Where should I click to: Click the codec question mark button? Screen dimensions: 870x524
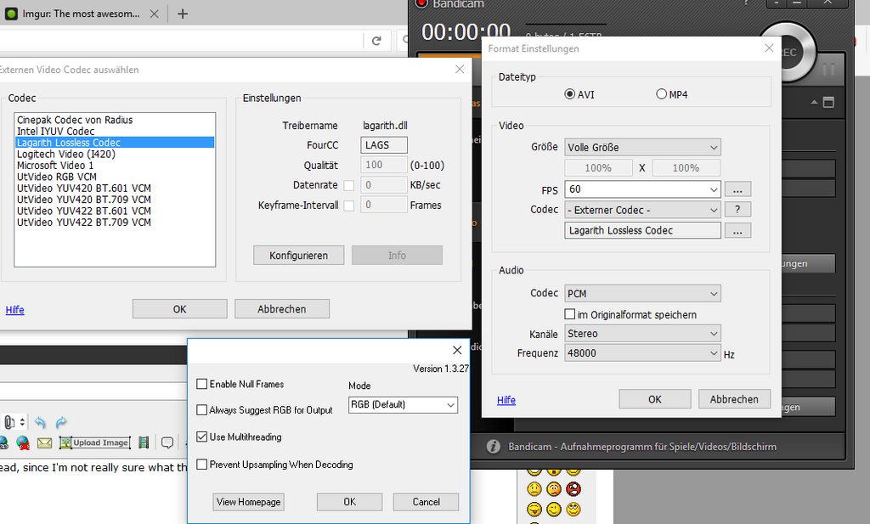[738, 210]
